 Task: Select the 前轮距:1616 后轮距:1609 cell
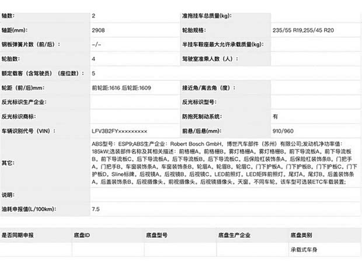pyautogui.click(x=121, y=87)
